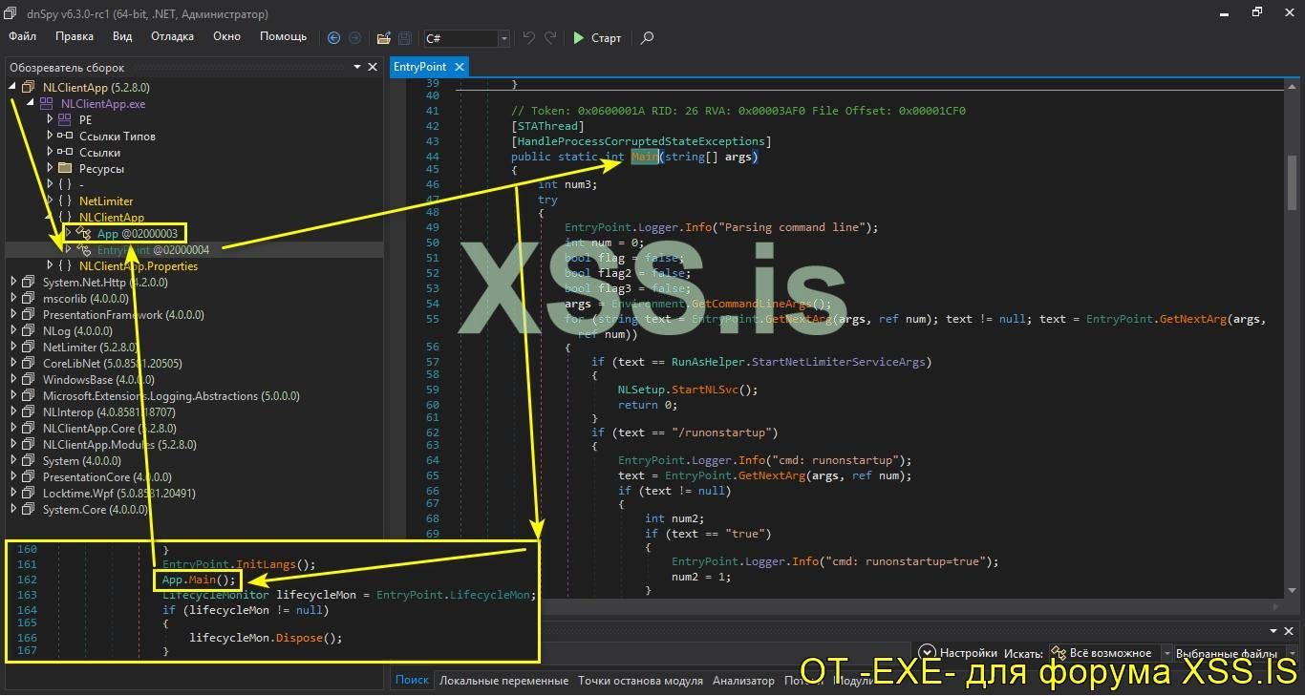The image size is (1305, 696).
Task: Expand the NetLimiter namespace node
Action: [50, 200]
